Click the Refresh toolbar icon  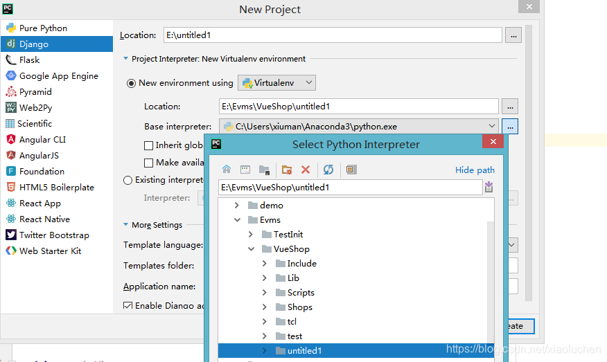tap(328, 170)
